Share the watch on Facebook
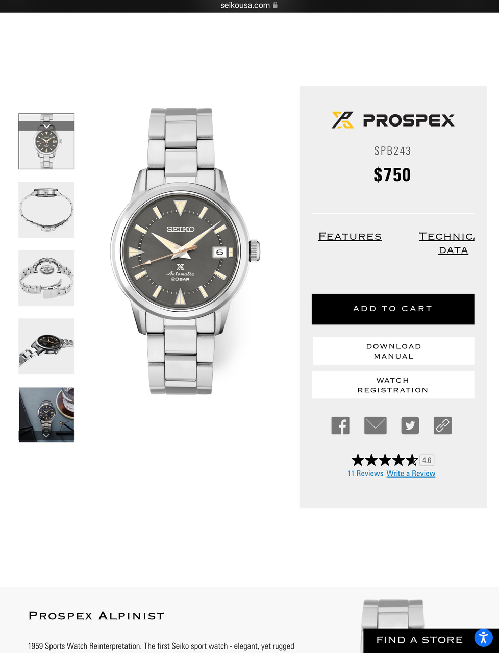499x653 pixels. click(x=340, y=425)
